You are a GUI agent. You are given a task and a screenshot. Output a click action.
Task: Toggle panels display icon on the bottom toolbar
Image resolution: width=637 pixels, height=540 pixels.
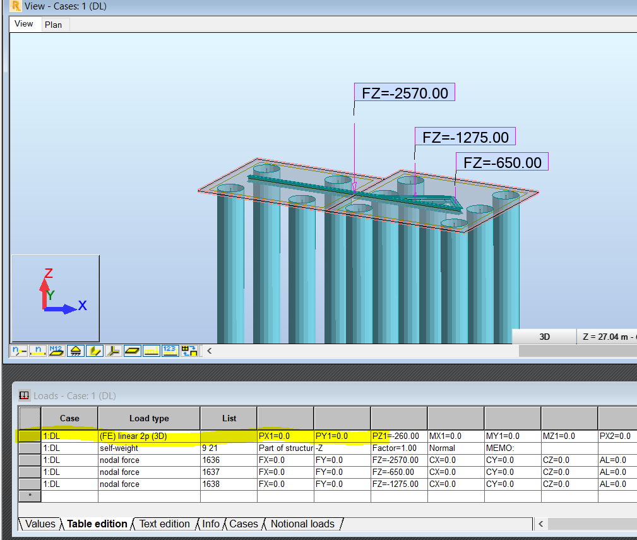pyautogui.click(x=133, y=351)
